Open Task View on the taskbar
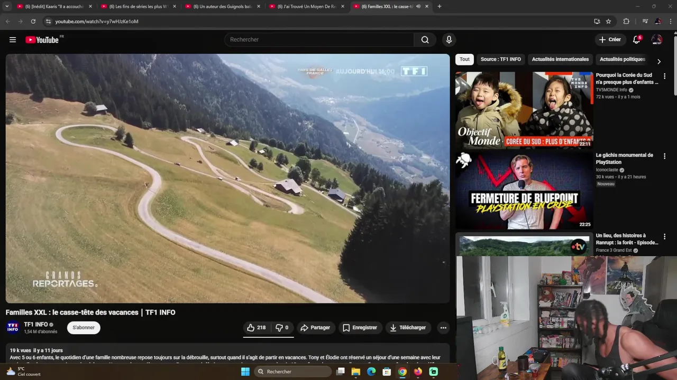 point(341,372)
